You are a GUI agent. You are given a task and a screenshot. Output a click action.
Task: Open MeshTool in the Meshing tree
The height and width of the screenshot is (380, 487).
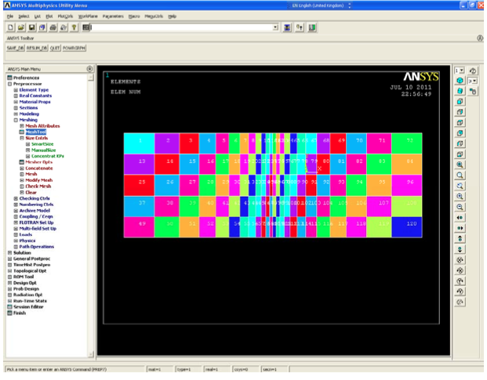(x=36, y=132)
